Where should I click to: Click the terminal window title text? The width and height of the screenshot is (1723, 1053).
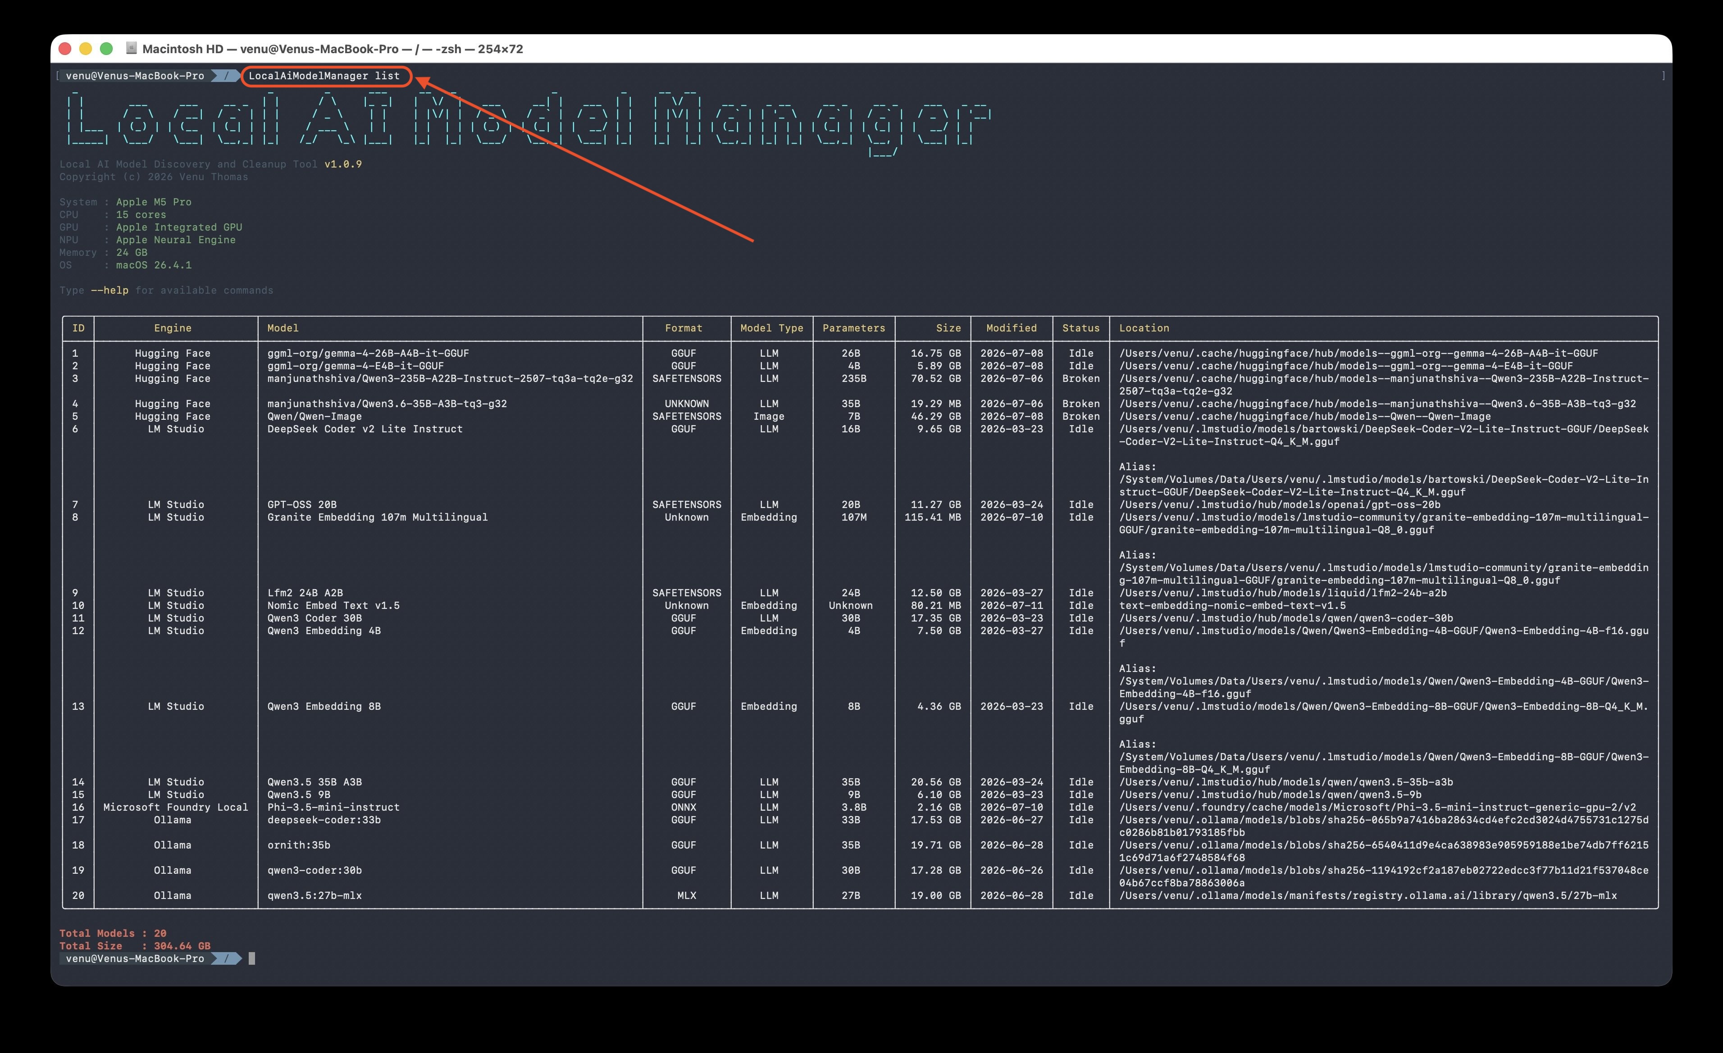pos(332,48)
